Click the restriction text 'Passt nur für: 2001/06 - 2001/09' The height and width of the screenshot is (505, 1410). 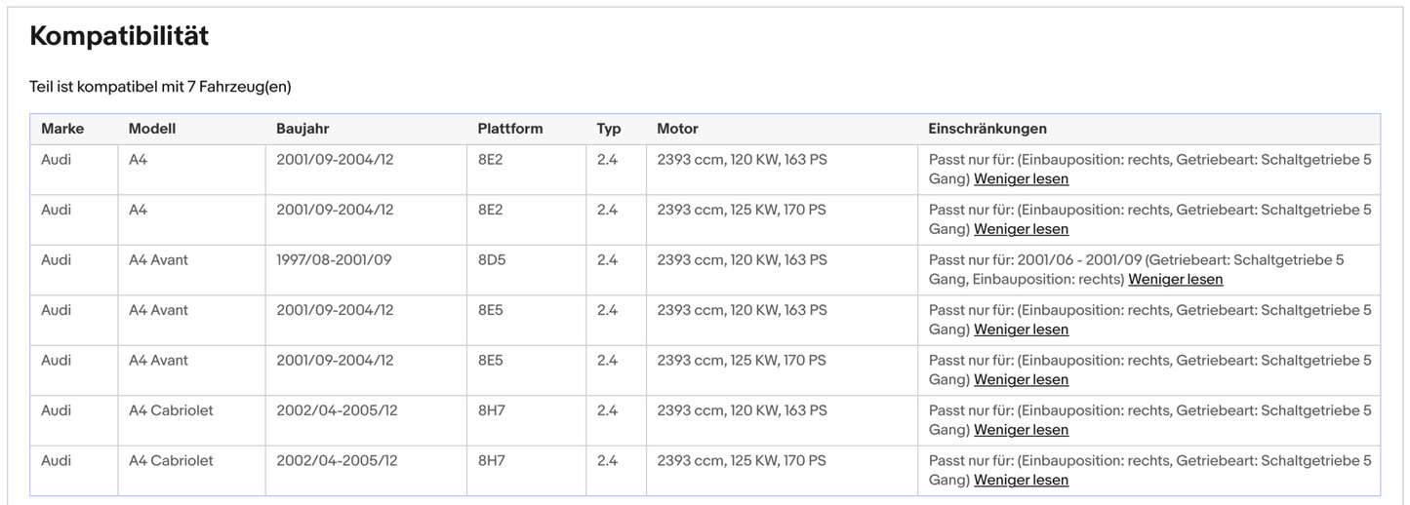pos(1034,260)
